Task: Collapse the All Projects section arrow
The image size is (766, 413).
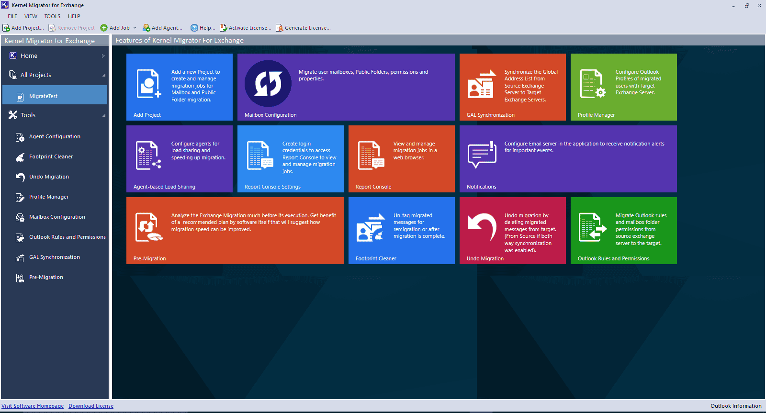Action: (x=103, y=75)
